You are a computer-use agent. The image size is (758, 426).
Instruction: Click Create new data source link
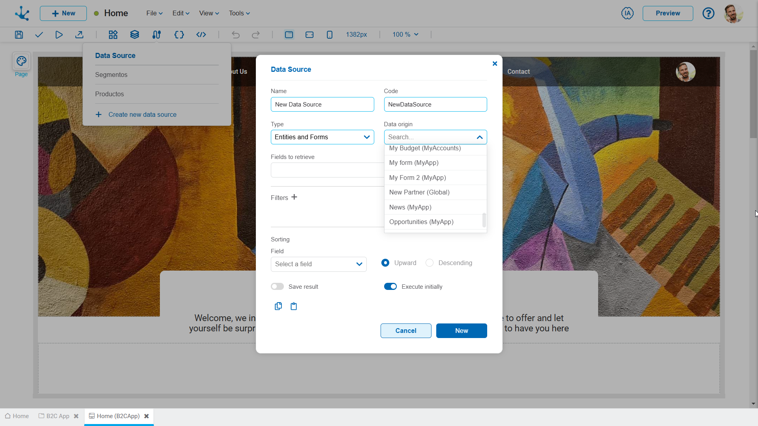coord(142,115)
